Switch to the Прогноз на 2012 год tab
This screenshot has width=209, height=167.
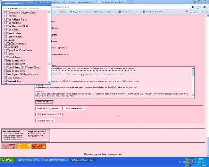[112, 2]
